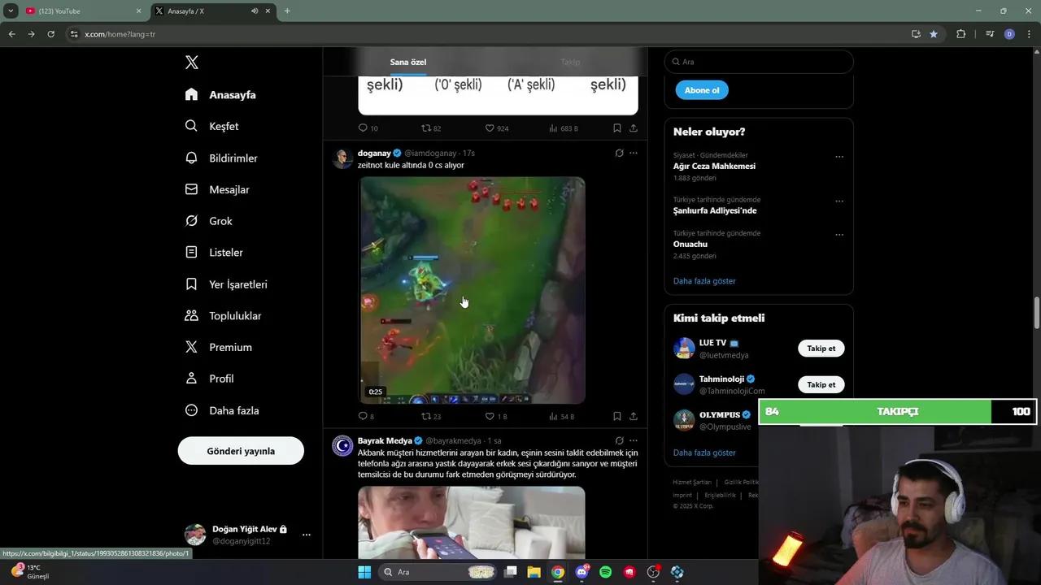Click Grok icon on Bayrak Medya's post
This screenshot has height=585, width=1041.
(x=619, y=440)
